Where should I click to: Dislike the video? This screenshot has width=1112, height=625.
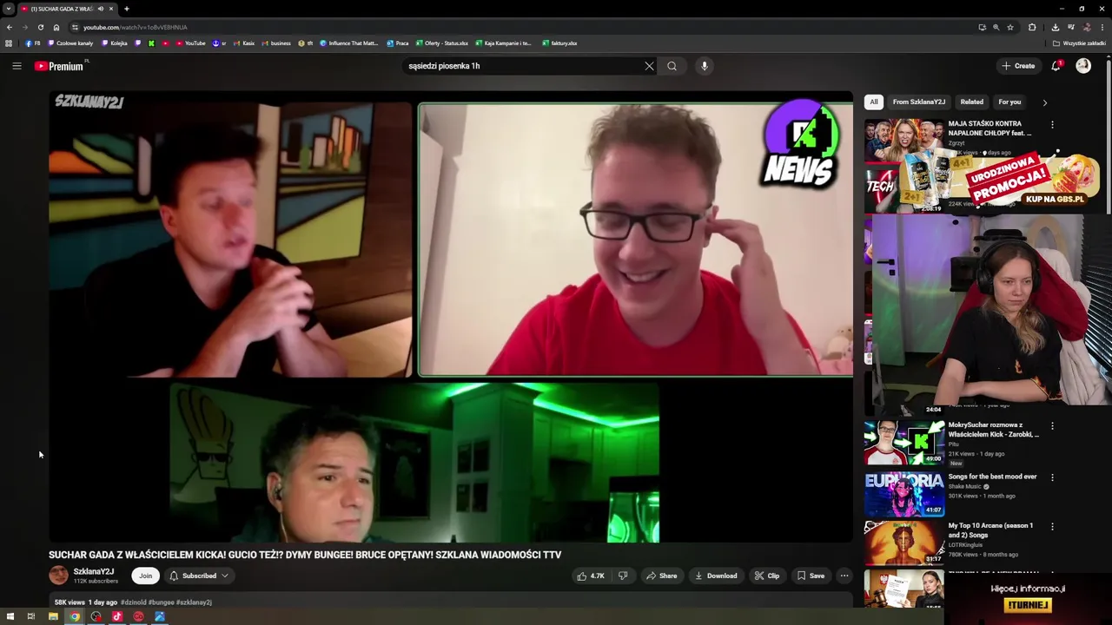[x=623, y=576]
